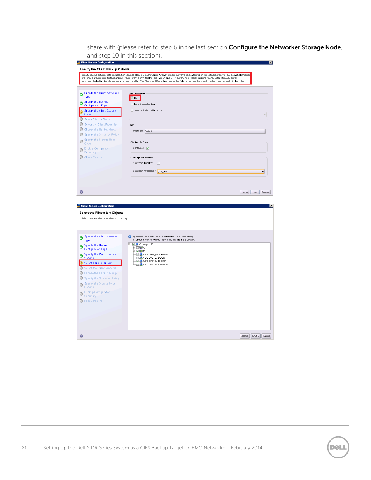
Task: Click green check icon beside Client Name step, upper dialog
Action: tap(81, 94)
